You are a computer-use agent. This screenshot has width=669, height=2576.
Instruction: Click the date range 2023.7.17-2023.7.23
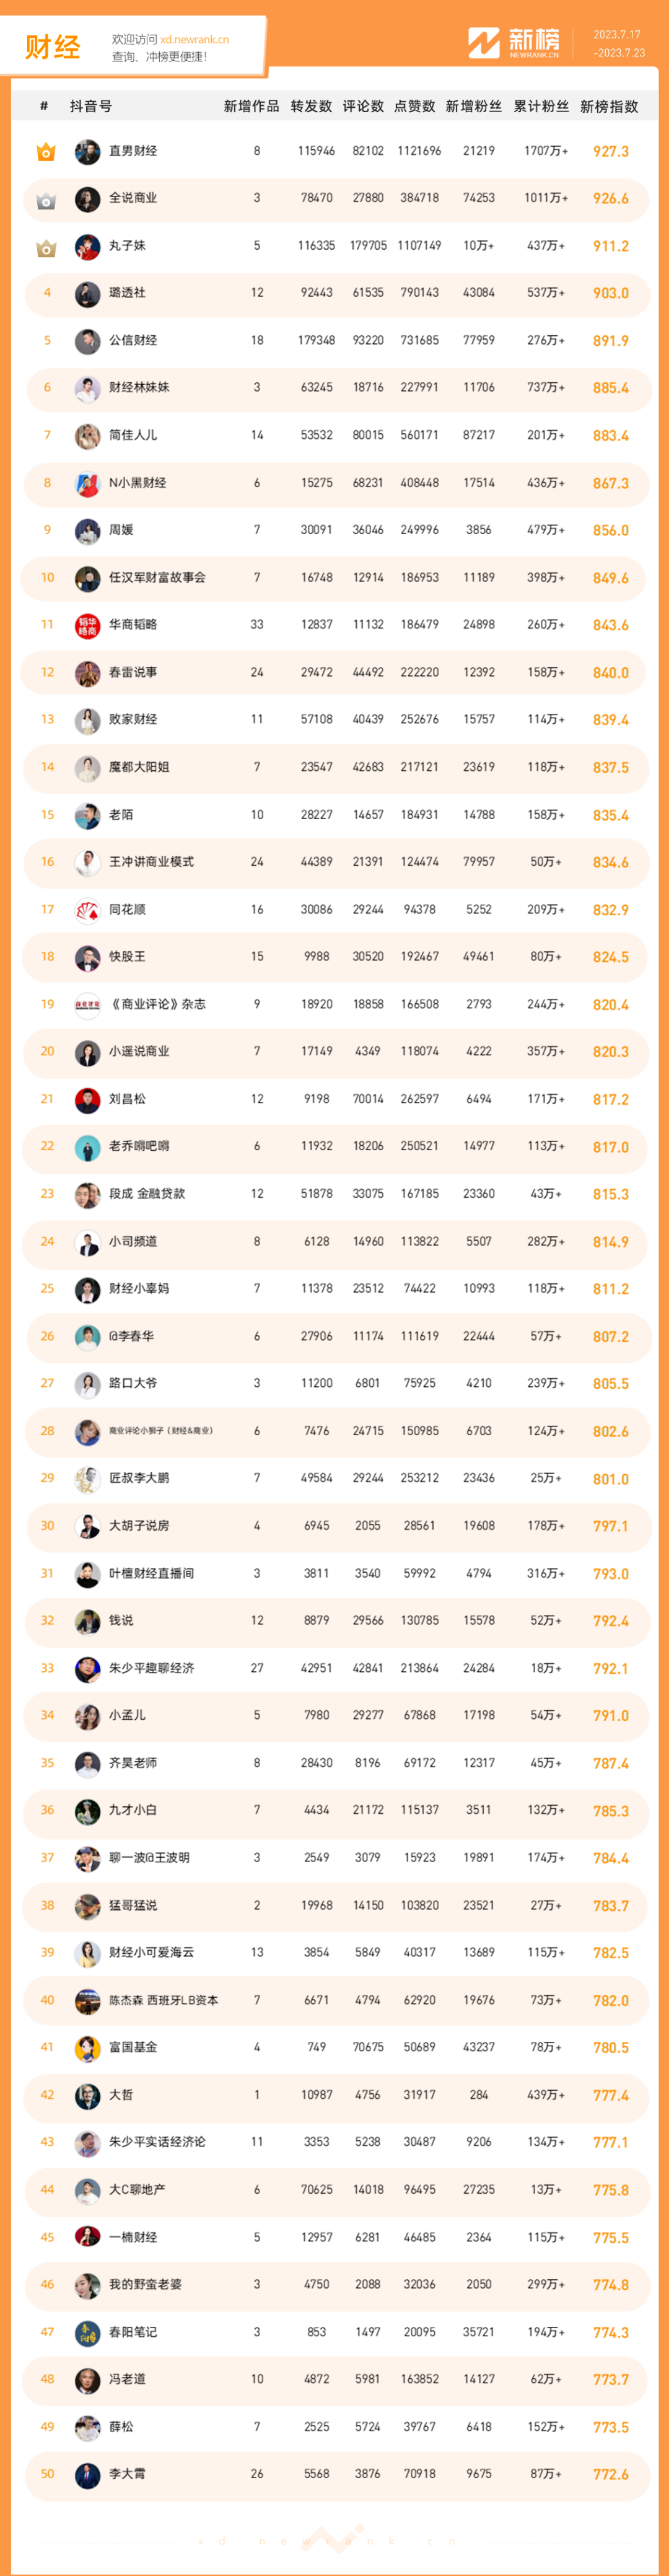point(619,43)
